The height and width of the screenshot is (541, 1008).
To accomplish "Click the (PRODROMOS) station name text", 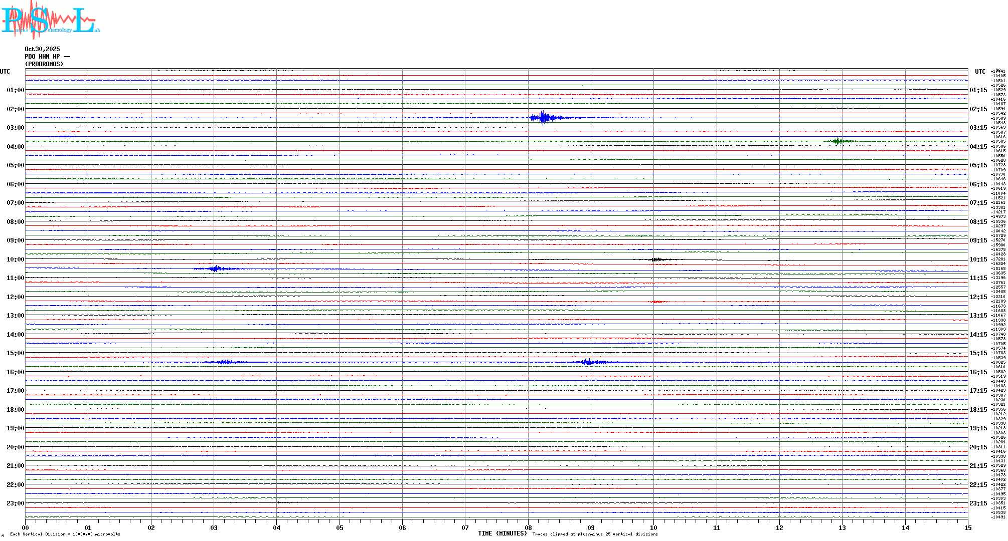I will pos(44,64).
